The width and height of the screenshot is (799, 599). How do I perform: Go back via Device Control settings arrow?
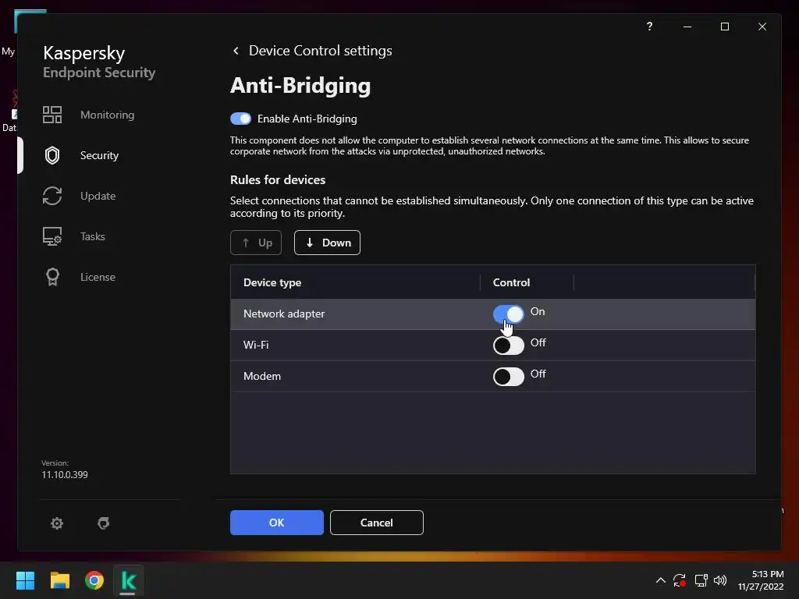pyautogui.click(x=236, y=51)
